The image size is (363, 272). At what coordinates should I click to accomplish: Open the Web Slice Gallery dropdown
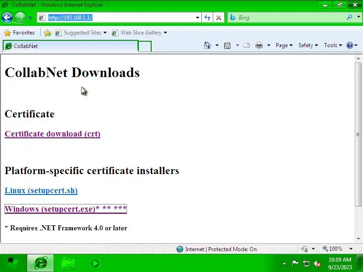point(139,33)
